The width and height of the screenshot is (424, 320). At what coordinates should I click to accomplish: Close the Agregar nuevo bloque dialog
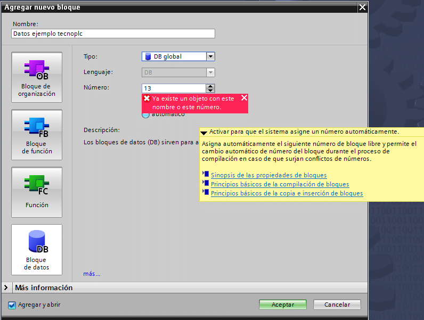[362, 7]
